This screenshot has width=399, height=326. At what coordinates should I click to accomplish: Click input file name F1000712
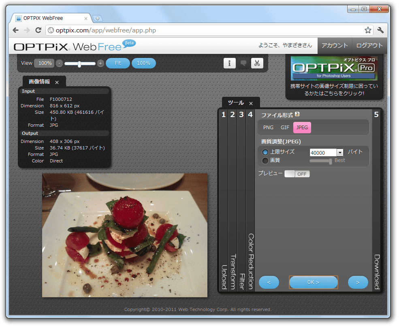[61, 99]
